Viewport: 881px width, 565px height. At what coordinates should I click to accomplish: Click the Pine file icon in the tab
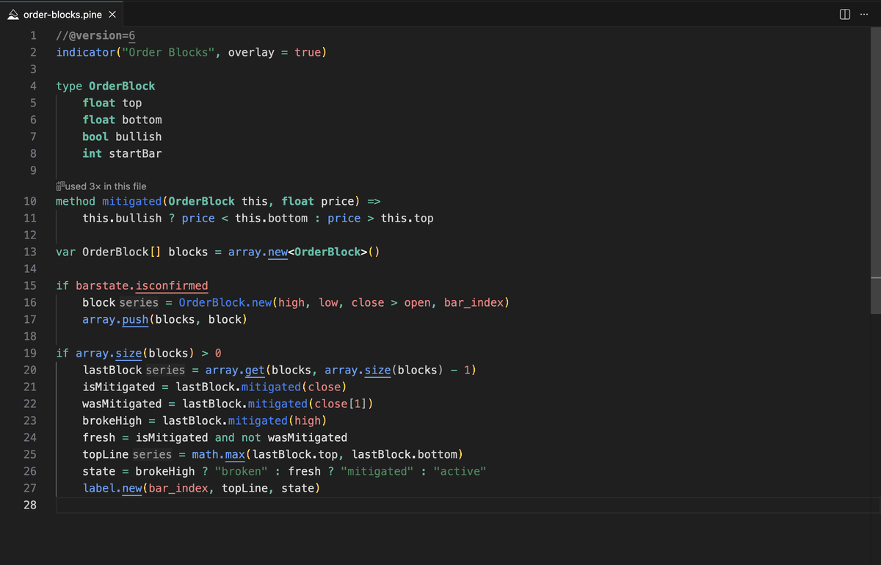pyautogui.click(x=13, y=15)
